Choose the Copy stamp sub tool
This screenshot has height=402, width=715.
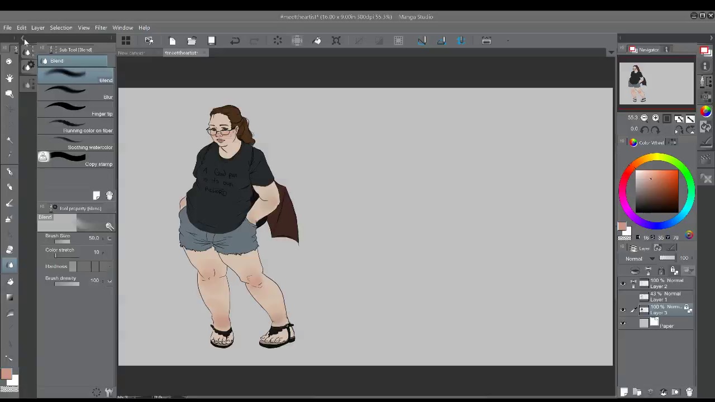[76, 160]
